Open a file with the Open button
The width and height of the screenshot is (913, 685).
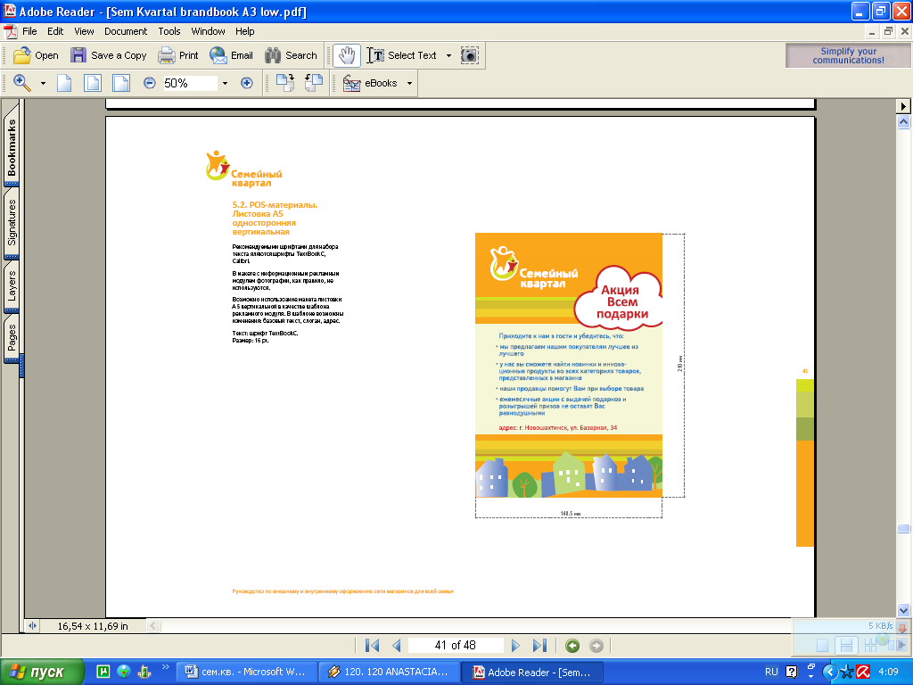click(x=36, y=55)
